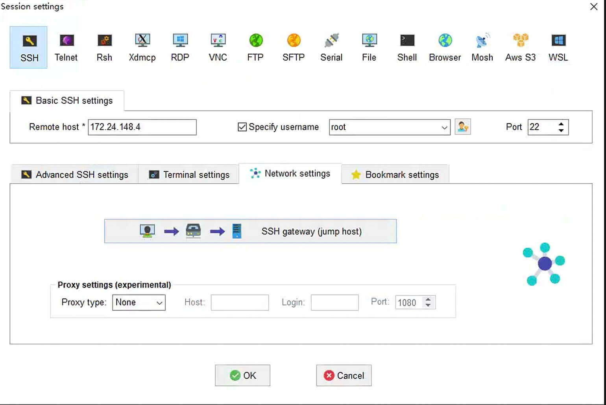
Task: Expand the username dropdown list
Action: coord(444,127)
